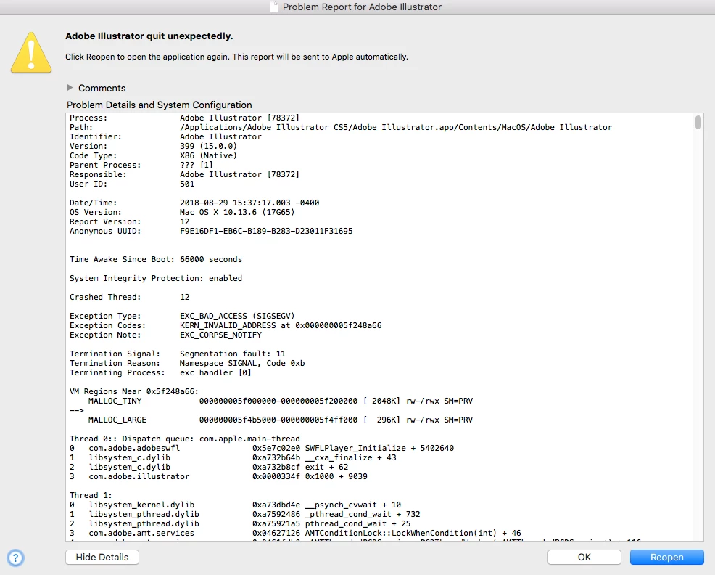The width and height of the screenshot is (715, 575).
Task: Click 'Namespace SIGNAL, Code 0xb' line
Action: (241, 364)
